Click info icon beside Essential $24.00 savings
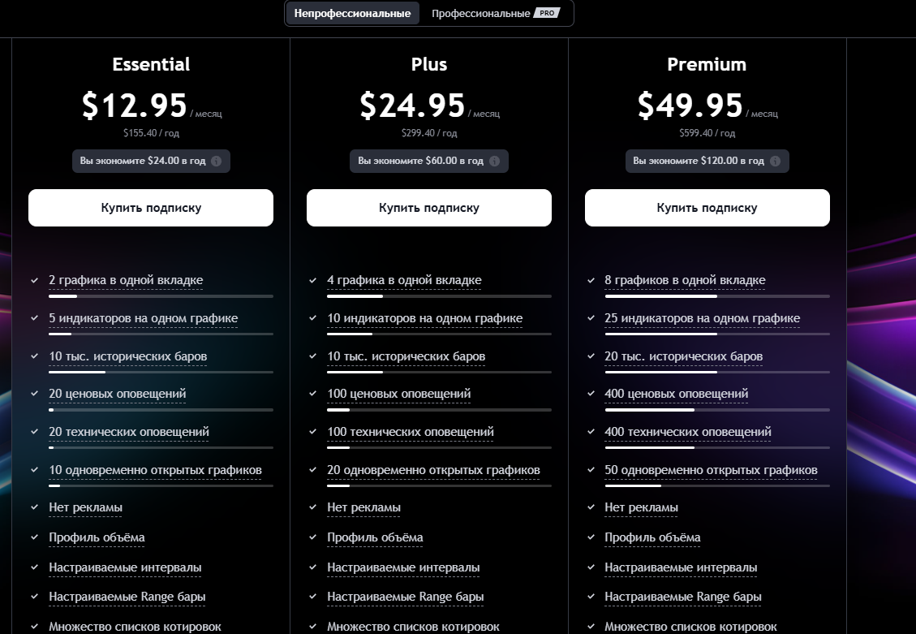The width and height of the screenshot is (916, 634). pyautogui.click(x=217, y=161)
